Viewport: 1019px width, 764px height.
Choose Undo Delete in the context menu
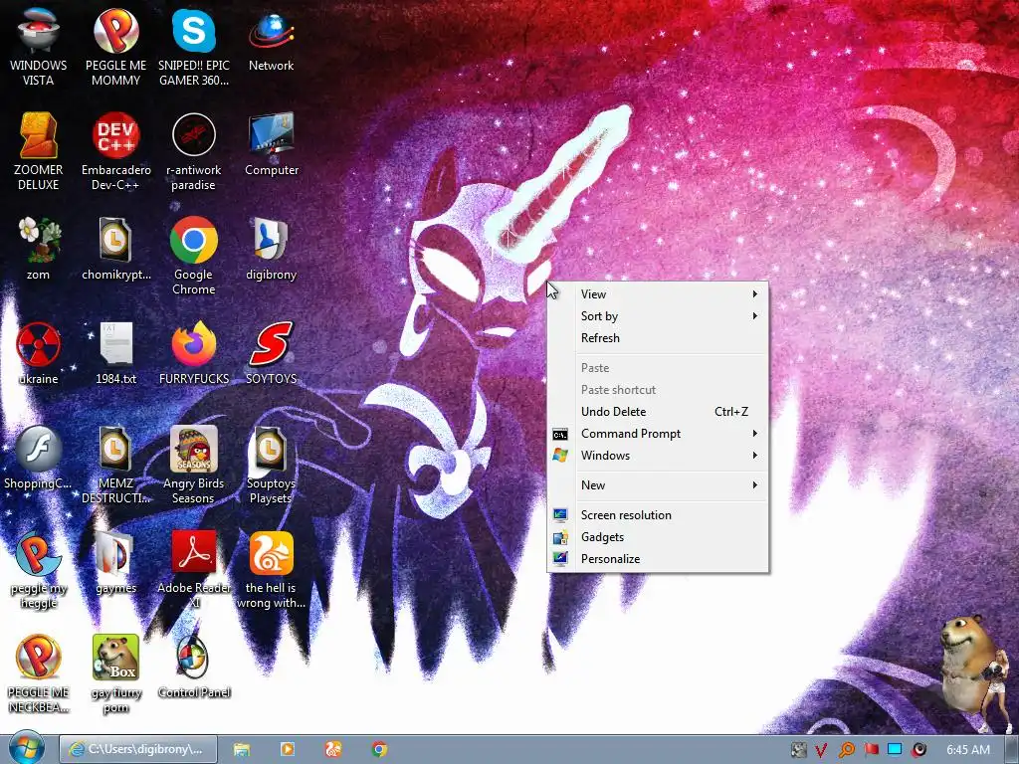pos(658,412)
